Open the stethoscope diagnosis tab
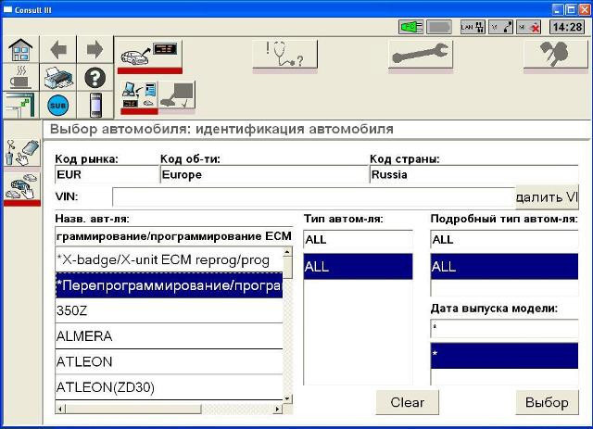This screenshot has height=429, width=593. [x=284, y=55]
